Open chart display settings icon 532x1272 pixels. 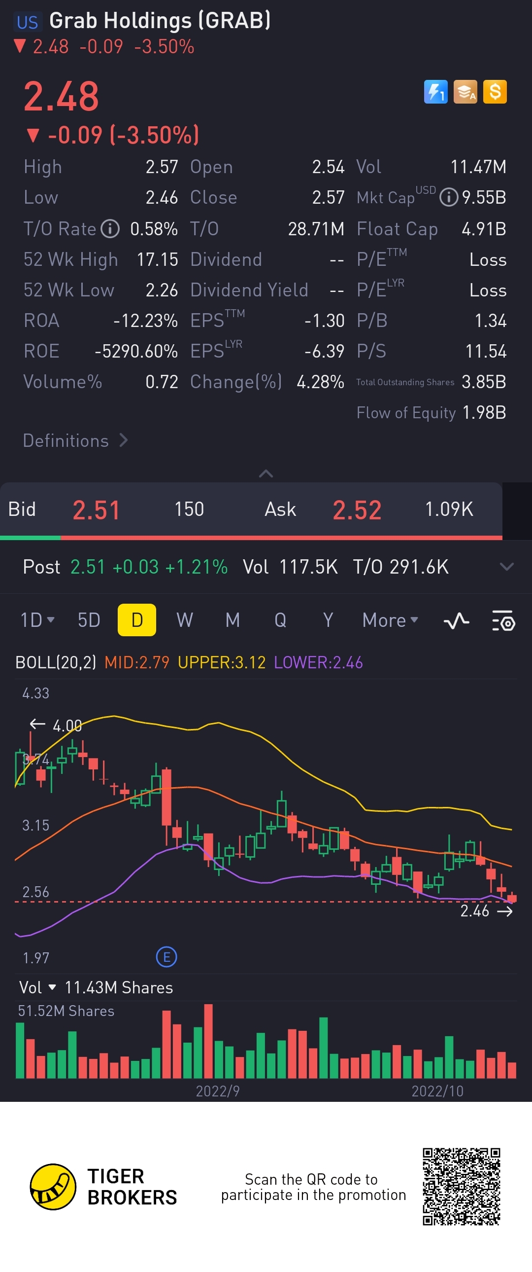coord(503,620)
